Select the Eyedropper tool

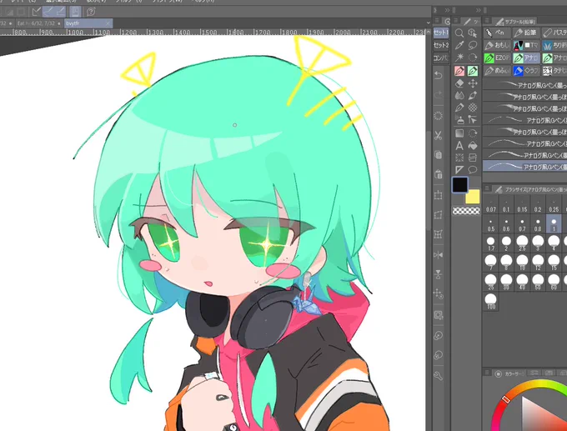pyautogui.click(x=459, y=46)
